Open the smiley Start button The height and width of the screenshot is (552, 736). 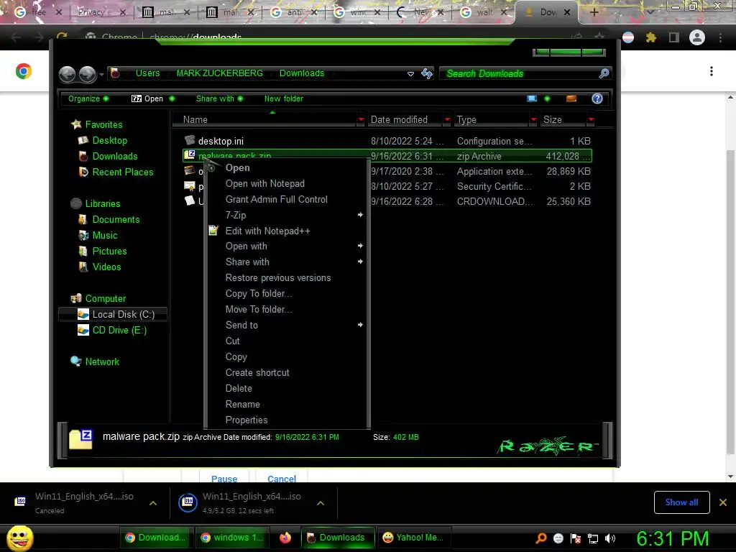click(19, 538)
